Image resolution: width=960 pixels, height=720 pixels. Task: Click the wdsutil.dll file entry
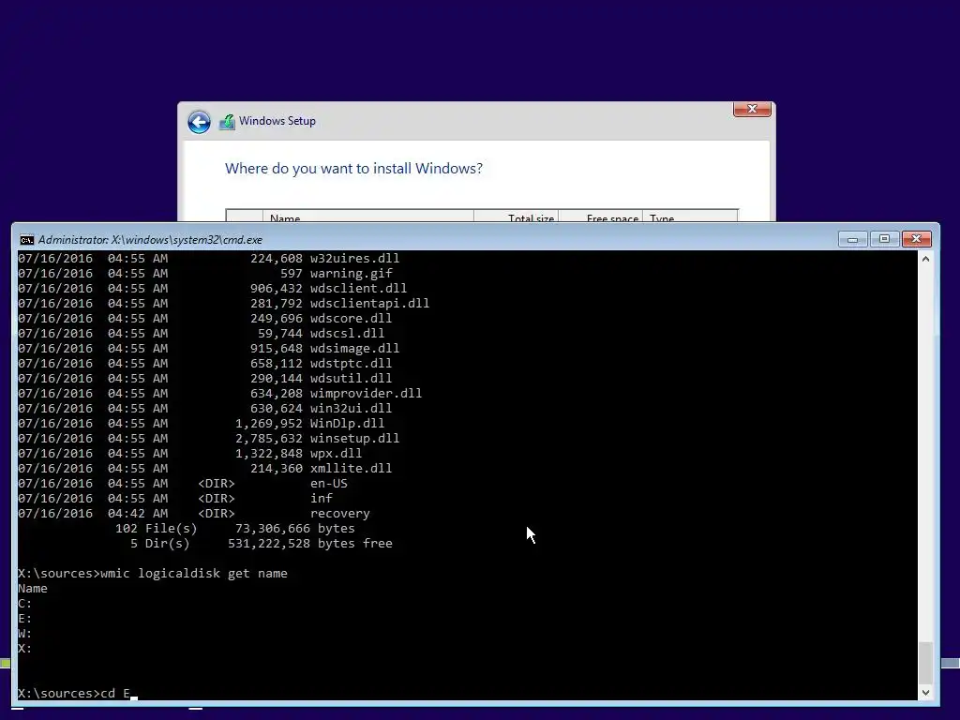click(204, 379)
